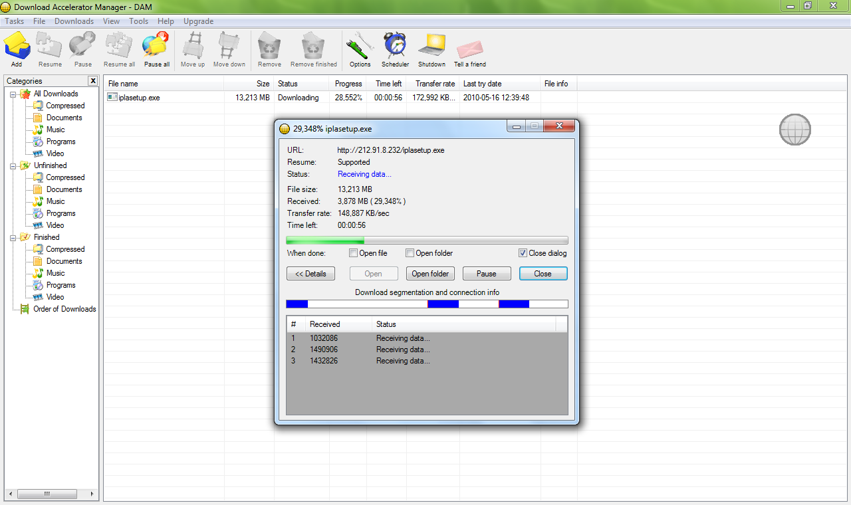This screenshot has height=505, width=851.
Task: Select Music icon under All Downloads
Action: [38, 130]
